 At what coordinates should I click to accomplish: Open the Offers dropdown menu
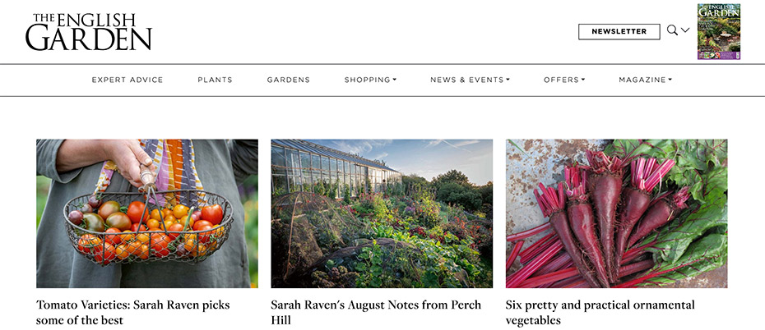point(564,80)
